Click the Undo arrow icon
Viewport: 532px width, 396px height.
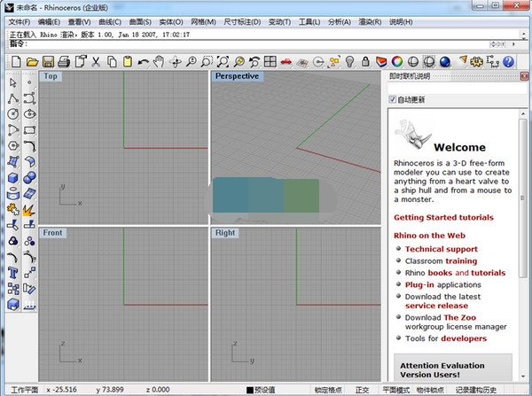point(143,62)
